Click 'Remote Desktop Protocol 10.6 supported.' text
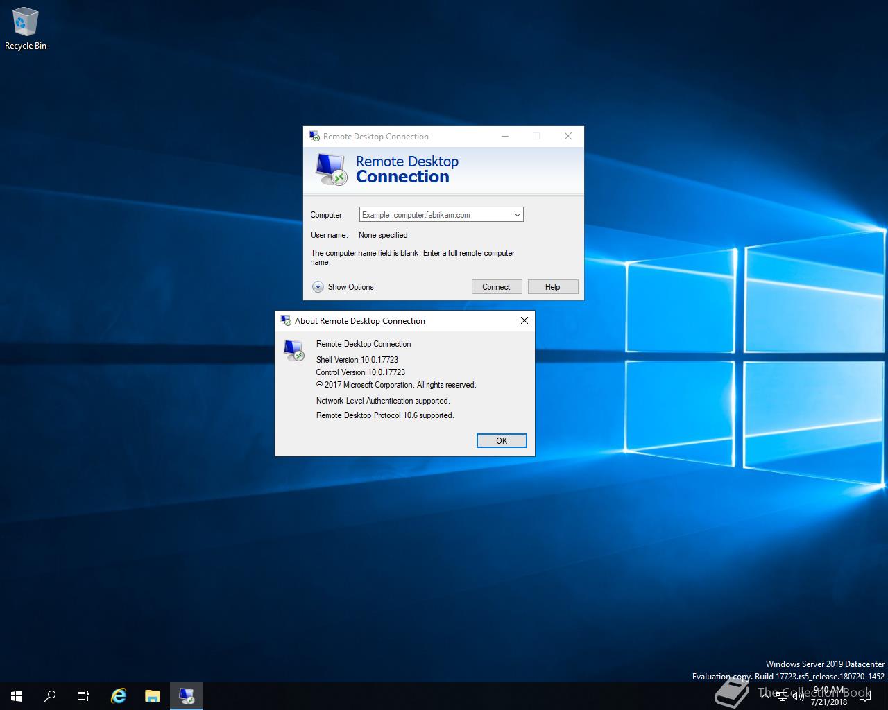 click(x=385, y=415)
